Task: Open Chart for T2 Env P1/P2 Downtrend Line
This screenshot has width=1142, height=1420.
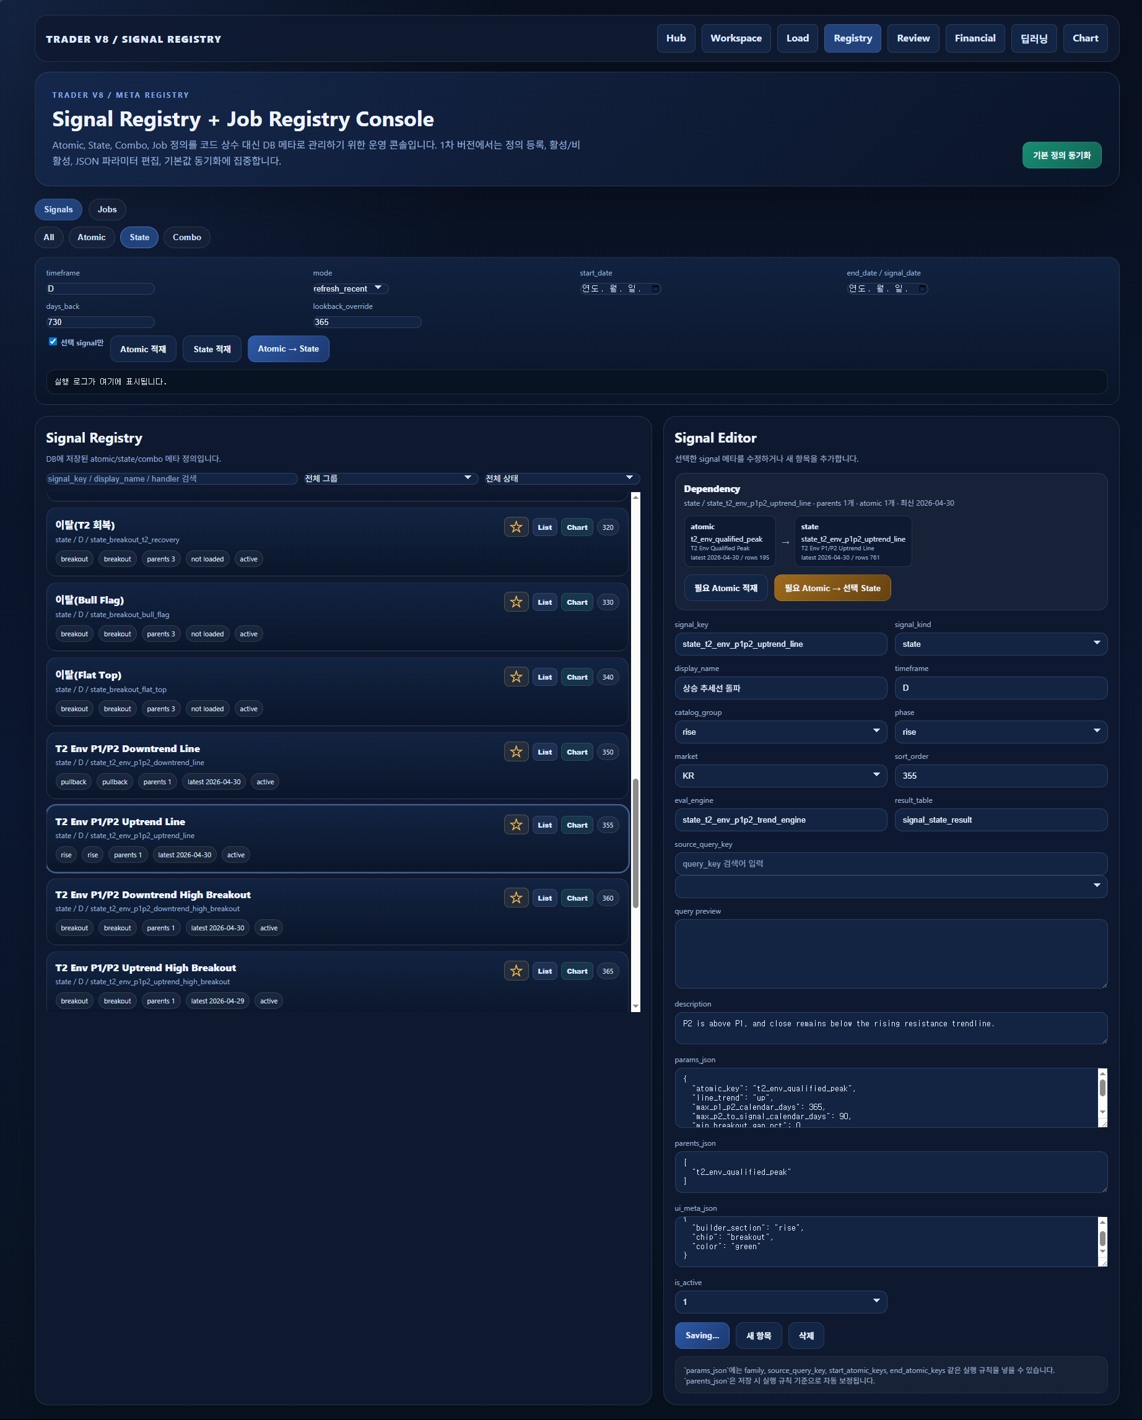Action: (577, 751)
